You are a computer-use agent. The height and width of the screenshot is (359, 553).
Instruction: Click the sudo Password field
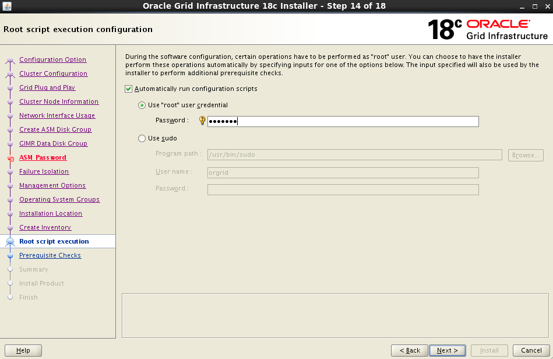[343, 189]
